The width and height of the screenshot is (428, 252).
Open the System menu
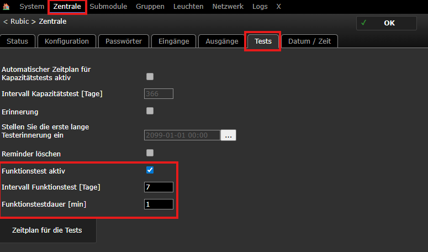31,7
